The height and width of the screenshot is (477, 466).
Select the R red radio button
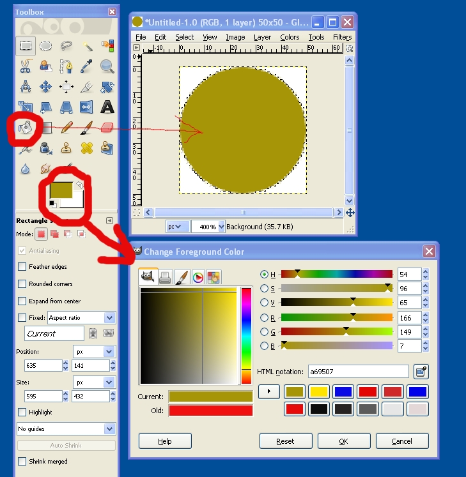click(x=264, y=318)
